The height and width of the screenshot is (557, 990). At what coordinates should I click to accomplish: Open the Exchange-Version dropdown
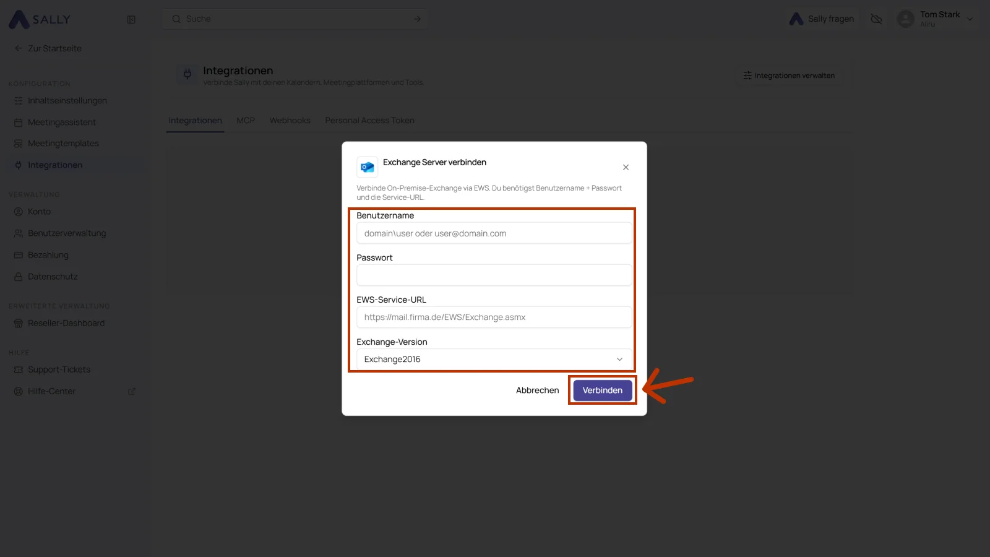point(494,359)
